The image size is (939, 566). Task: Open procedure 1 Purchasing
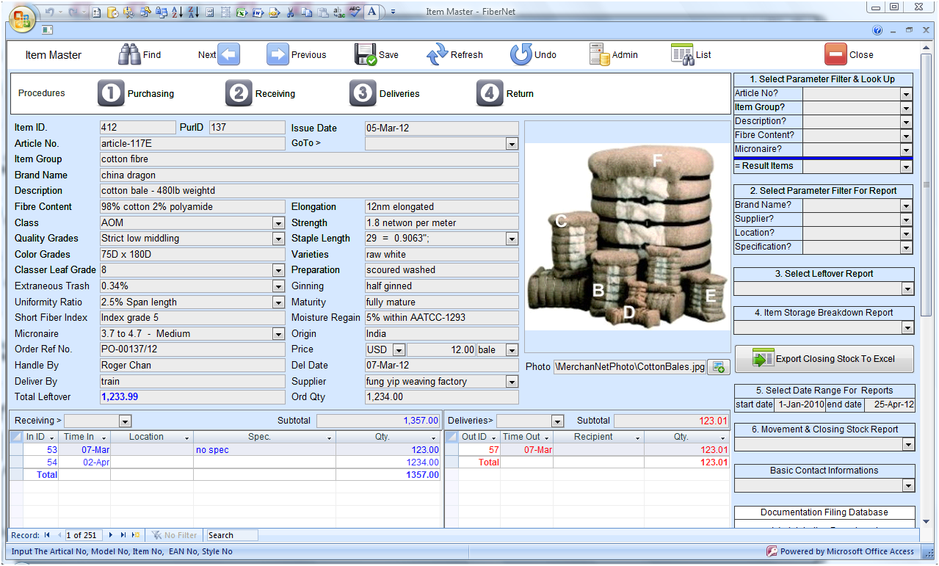(111, 93)
